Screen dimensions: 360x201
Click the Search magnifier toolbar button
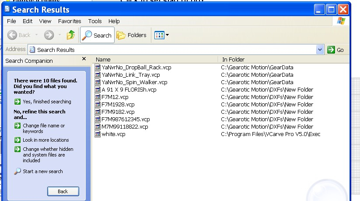click(97, 35)
